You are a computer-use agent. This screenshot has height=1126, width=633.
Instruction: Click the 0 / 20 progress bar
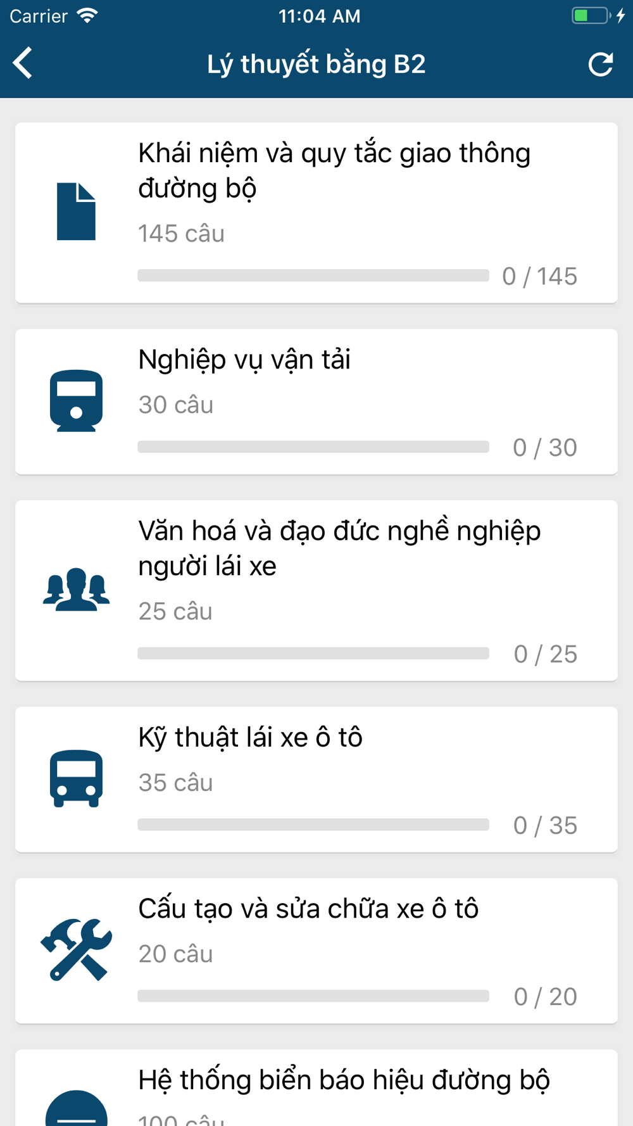tap(313, 996)
